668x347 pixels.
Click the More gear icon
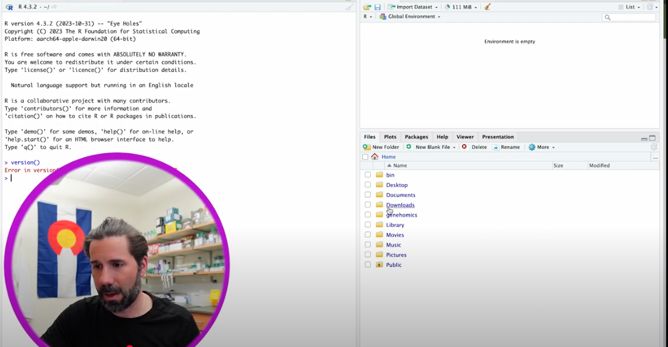point(532,147)
